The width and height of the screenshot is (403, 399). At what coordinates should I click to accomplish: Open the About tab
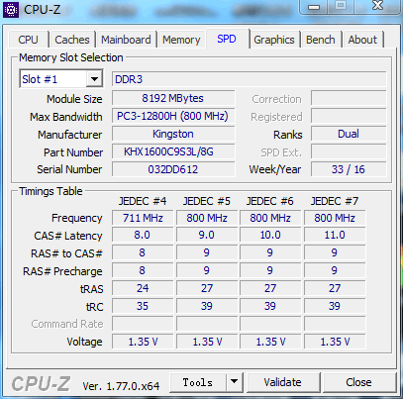(362, 40)
